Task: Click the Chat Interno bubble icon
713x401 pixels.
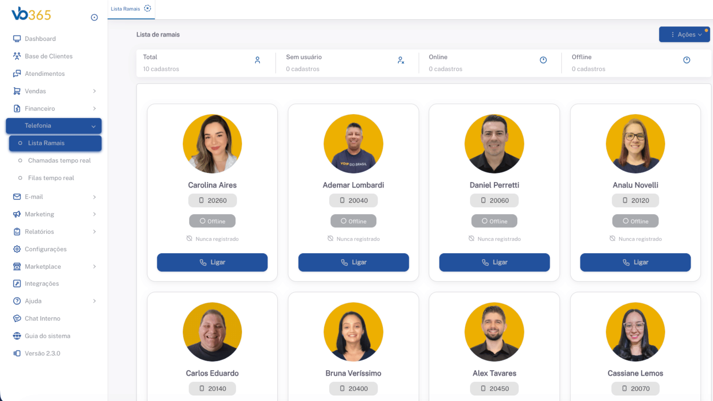Action: pyautogui.click(x=17, y=319)
